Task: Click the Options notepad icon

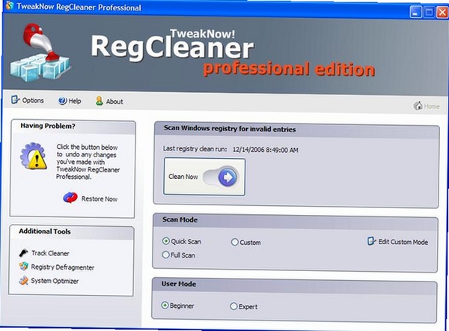Action: [x=15, y=100]
